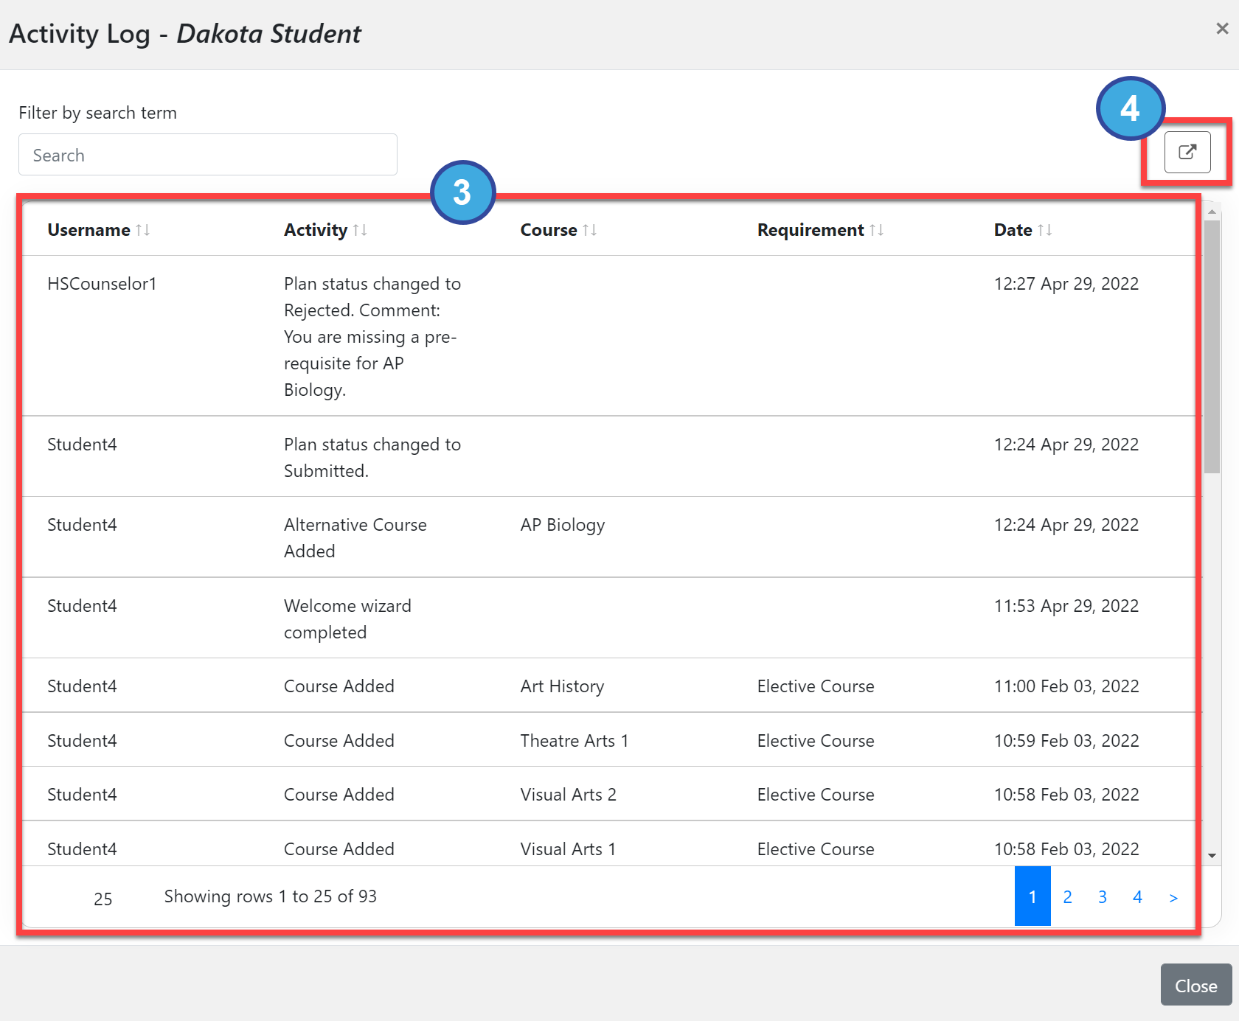The width and height of the screenshot is (1239, 1021).
Task: Click Course Added in the Art History row
Action: pos(339,686)
